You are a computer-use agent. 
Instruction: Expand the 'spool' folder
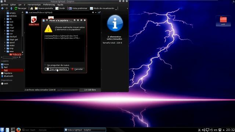[x=5, y=43]
